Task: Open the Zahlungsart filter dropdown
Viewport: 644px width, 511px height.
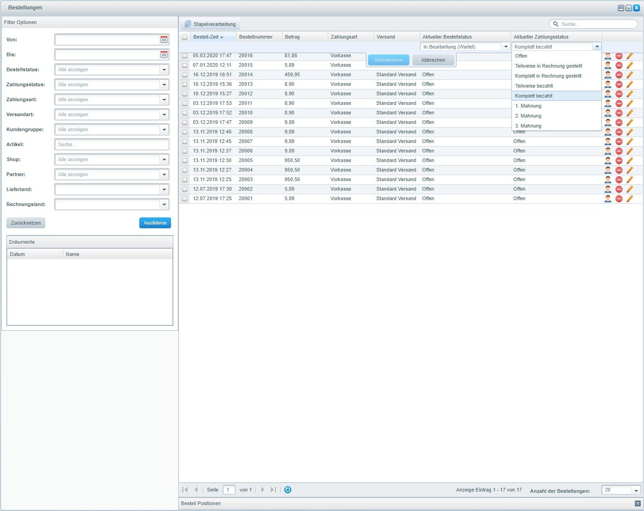Action: tap(164, 100)
